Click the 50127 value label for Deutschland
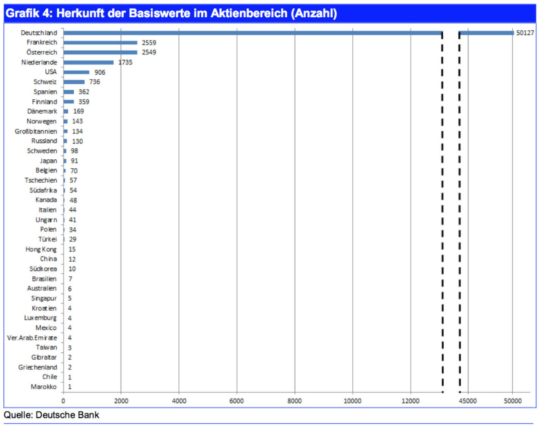The height and width of the screenshot is (427, 541). click(524, 33)
